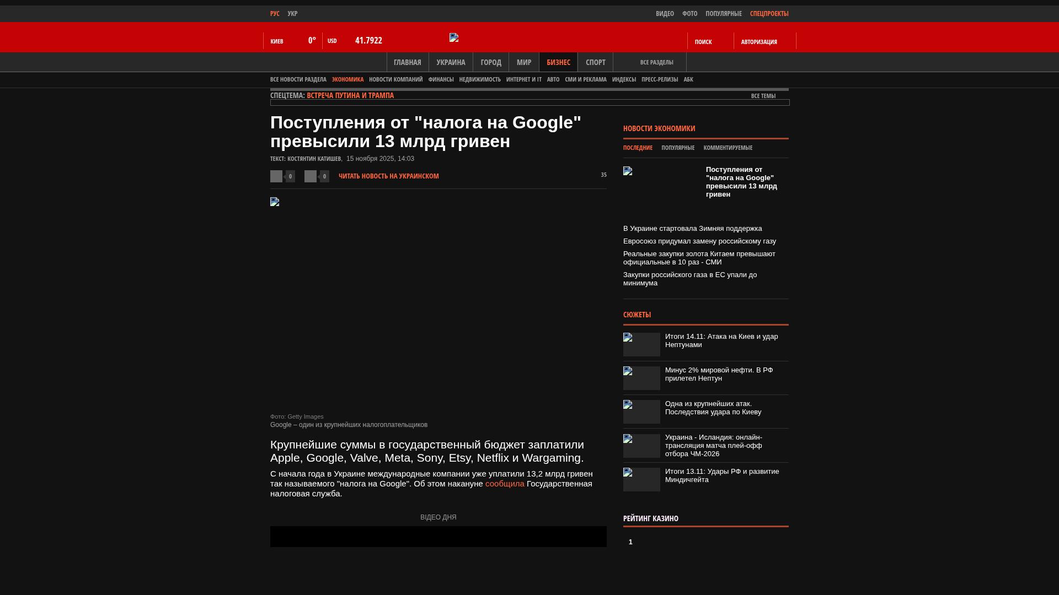Open the Украина navigation section
1059x595 pixels.
(451, 62)
